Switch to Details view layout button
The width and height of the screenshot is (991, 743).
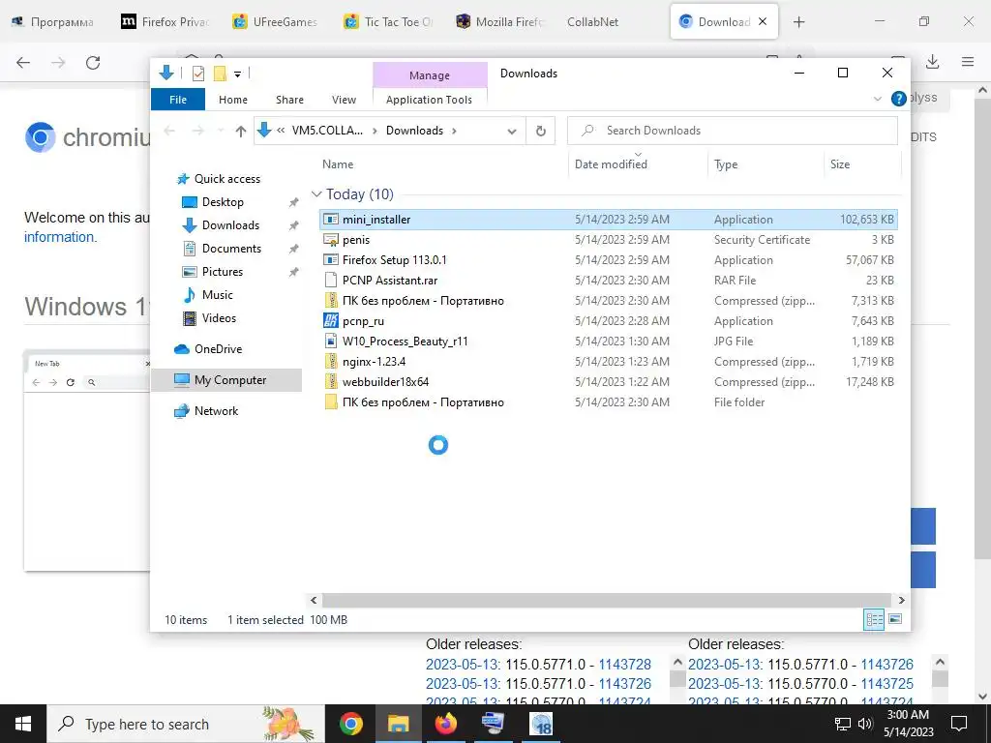(874, 620)
